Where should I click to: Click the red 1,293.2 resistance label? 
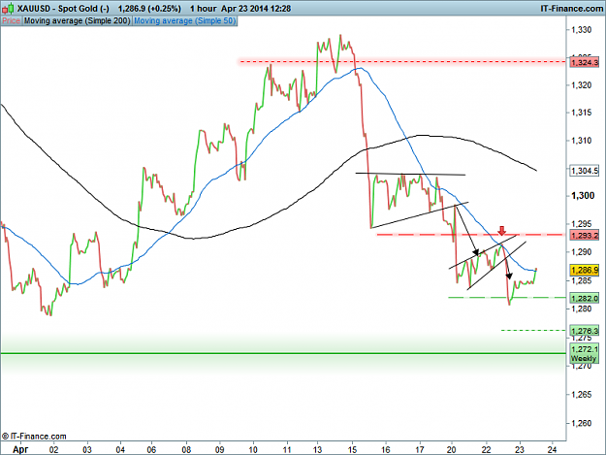(x=585, y=235)
